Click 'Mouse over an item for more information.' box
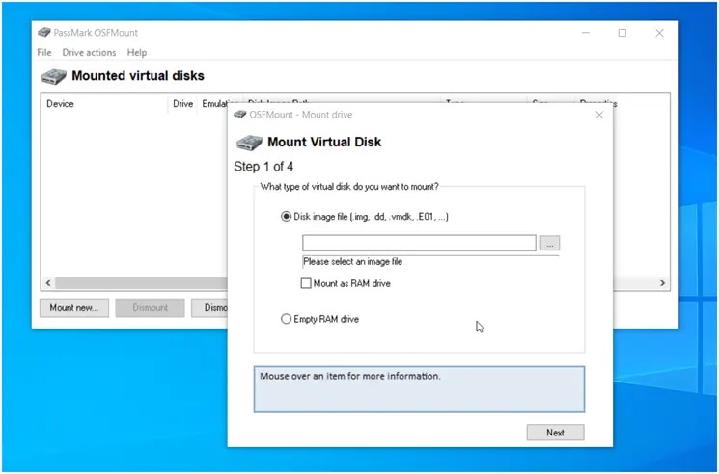 419,389
